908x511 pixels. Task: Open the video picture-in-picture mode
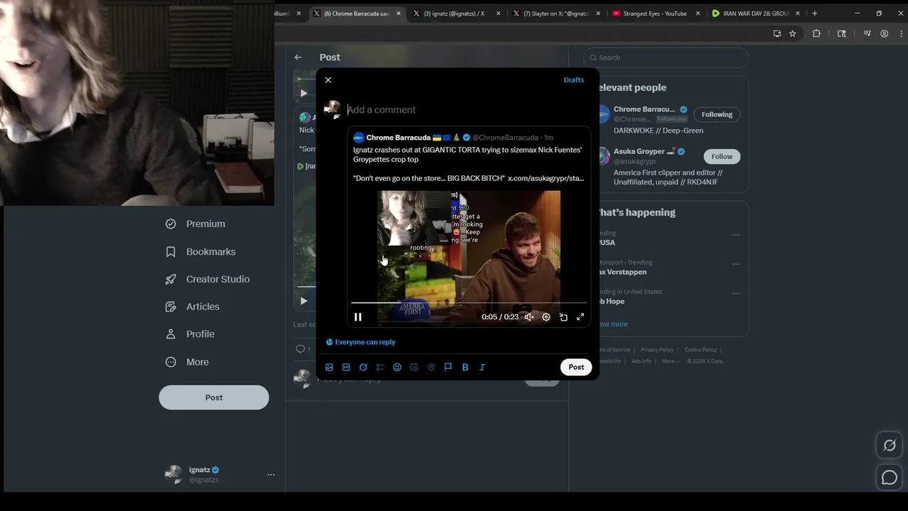pyautogui.click(x=563, y=317)
